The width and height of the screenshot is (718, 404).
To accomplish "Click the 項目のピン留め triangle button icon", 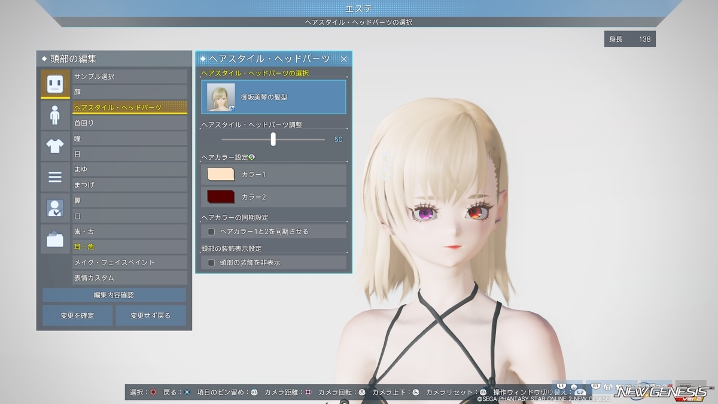I will pos(254,392).
